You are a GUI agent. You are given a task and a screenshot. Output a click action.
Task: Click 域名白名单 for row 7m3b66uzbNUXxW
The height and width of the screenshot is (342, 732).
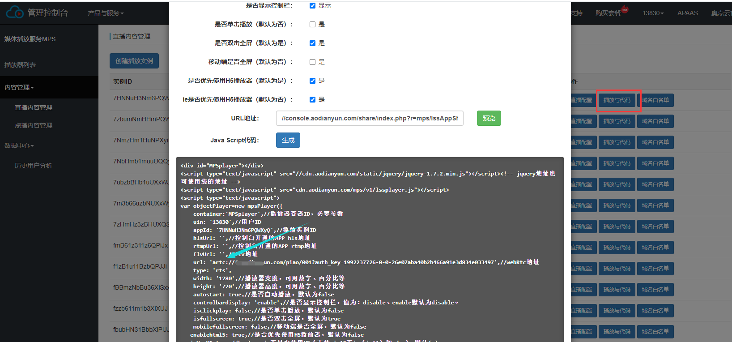(x=655, y=205)
